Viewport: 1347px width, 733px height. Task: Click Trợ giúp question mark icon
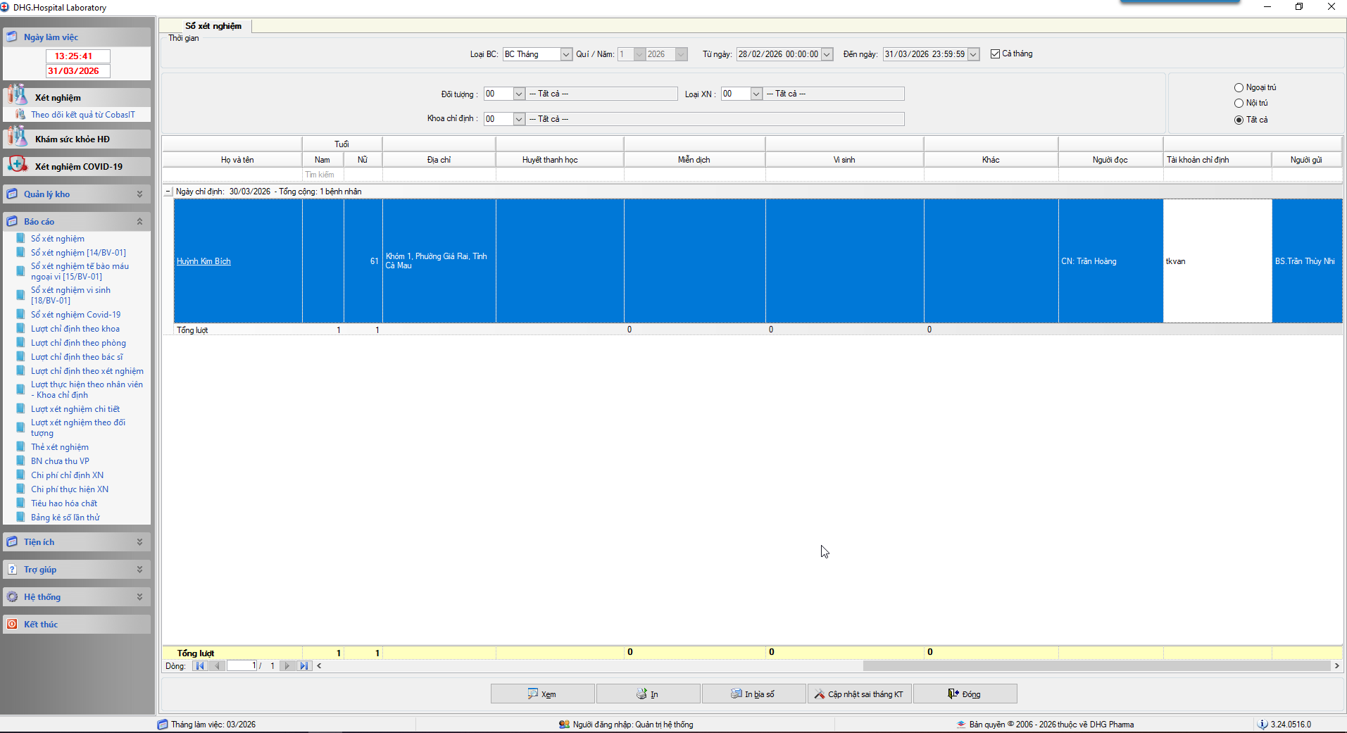(x=12, y=569)
